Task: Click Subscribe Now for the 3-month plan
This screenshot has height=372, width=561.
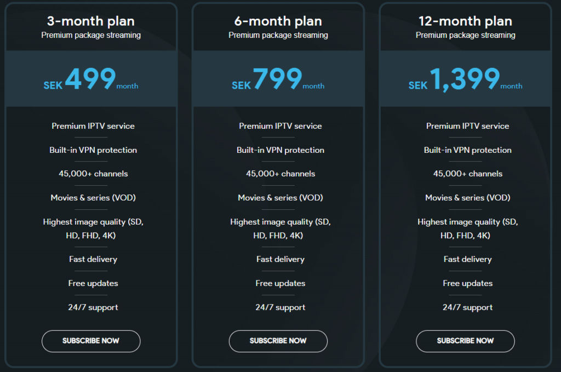Action: pyautogui.click(x=91, y=341)
